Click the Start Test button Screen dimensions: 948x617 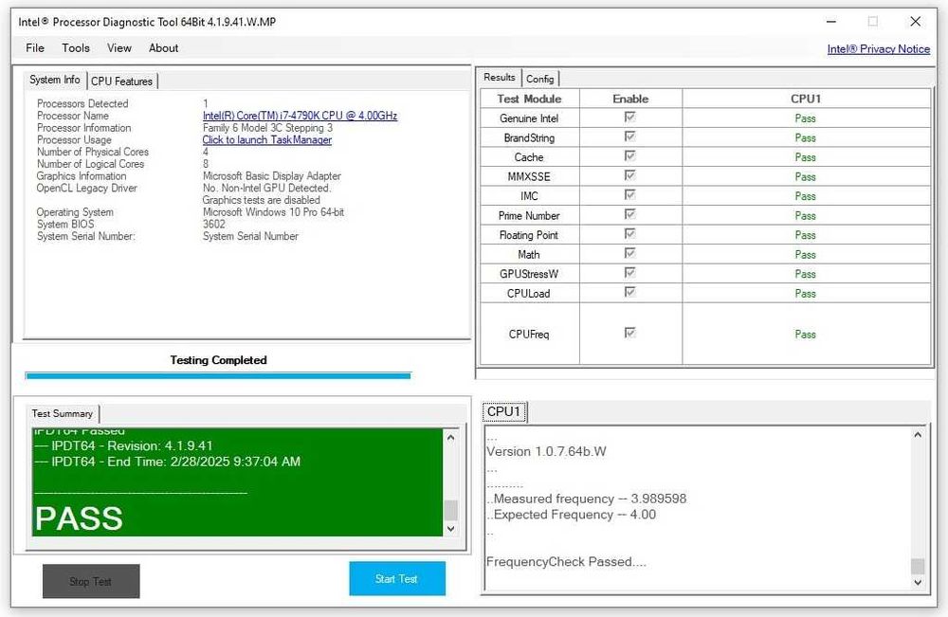click(x=397, y=578)
